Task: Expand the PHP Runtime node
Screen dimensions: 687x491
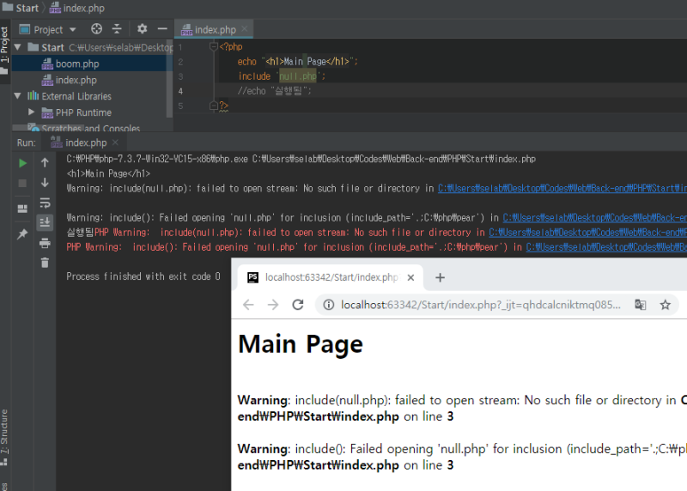Action: click(x=32, y=112)
